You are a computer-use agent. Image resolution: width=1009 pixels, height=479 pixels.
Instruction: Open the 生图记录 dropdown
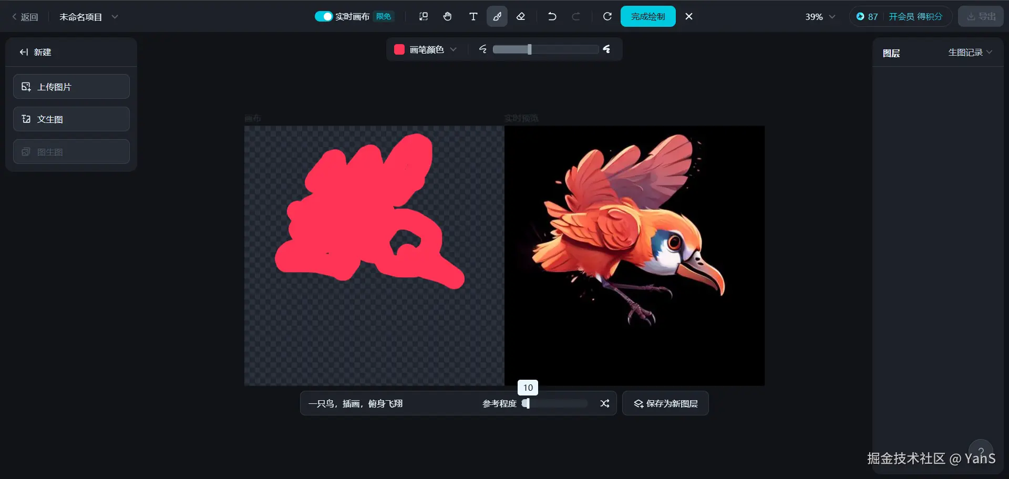pos(970,53)
